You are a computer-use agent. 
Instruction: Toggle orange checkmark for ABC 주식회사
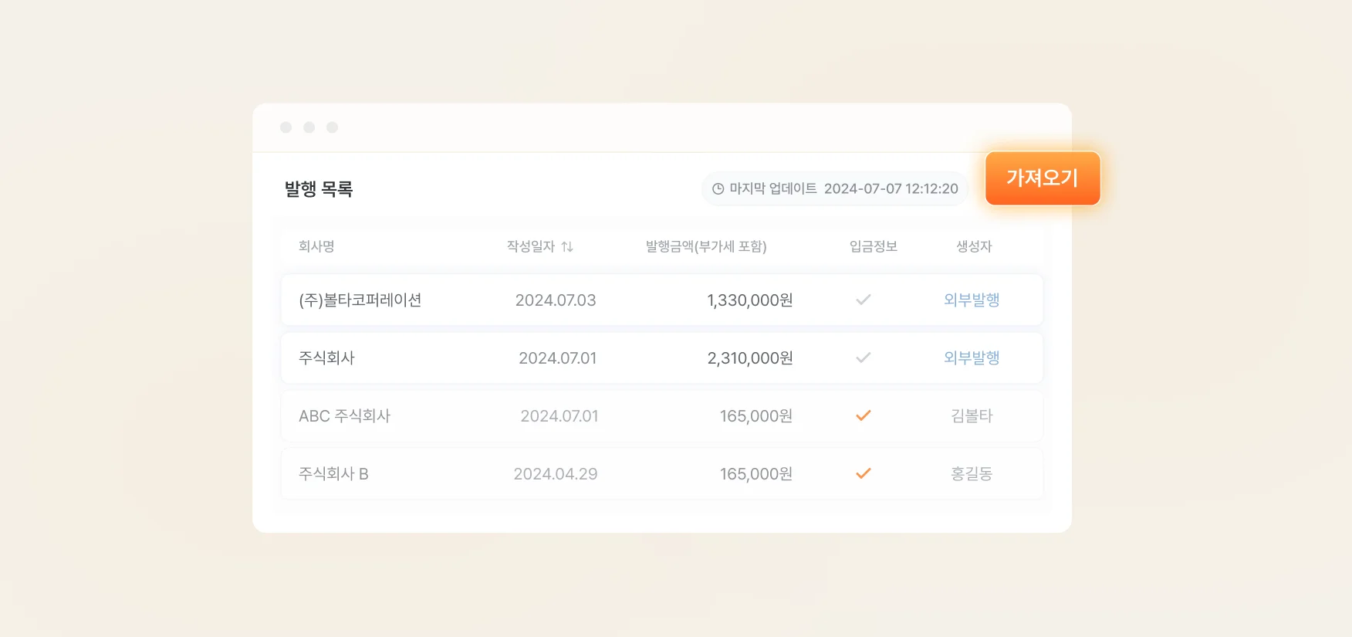pyautogui.click(x=863, y=415)
